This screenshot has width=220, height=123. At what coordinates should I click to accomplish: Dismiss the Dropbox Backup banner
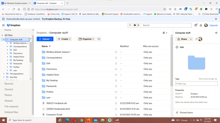(216, 19)
